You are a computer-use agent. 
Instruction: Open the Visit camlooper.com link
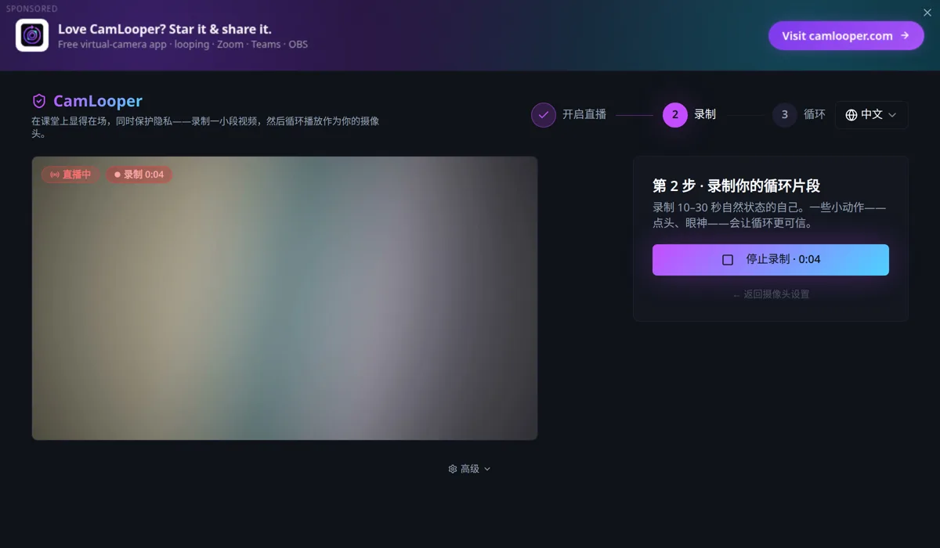846,35
